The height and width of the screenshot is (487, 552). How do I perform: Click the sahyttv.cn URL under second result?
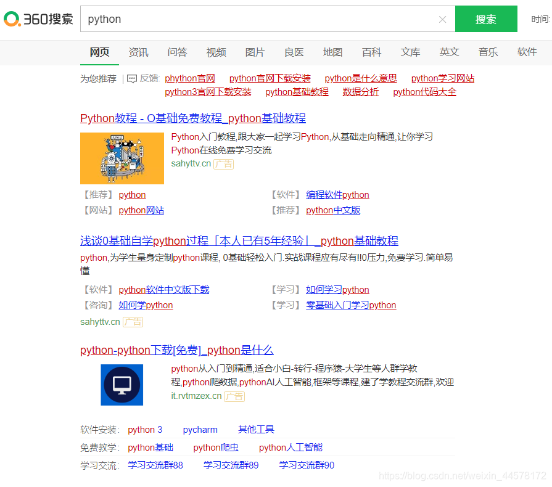coord(100,322)
